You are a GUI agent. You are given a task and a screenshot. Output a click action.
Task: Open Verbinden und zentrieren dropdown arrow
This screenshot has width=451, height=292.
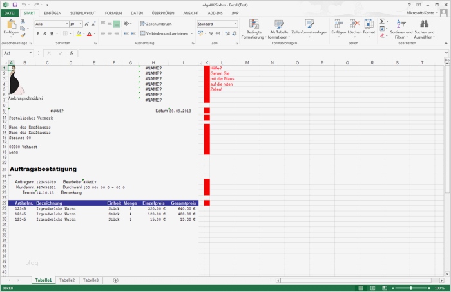point(192,33)
